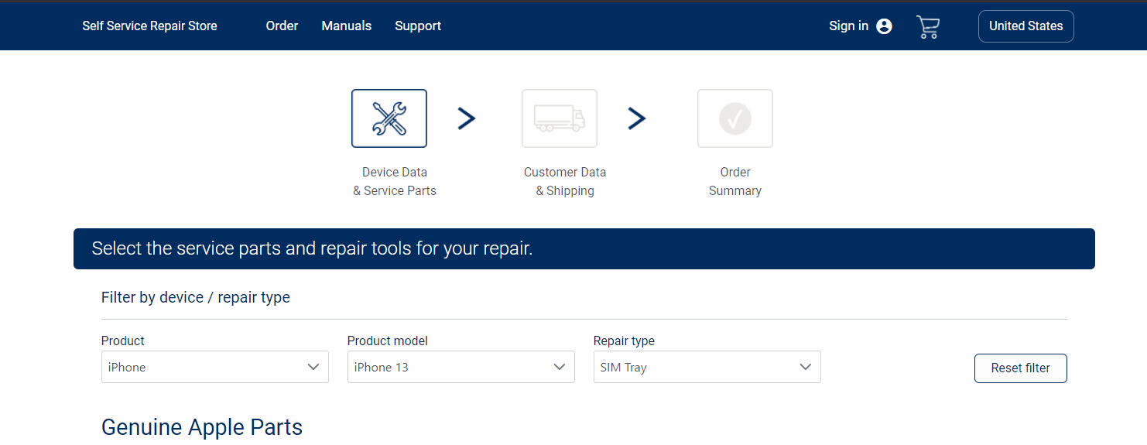Click the delivery truck shipping step icon
The width and height of the screenshot is (1147, 445).
click(560, 118)
